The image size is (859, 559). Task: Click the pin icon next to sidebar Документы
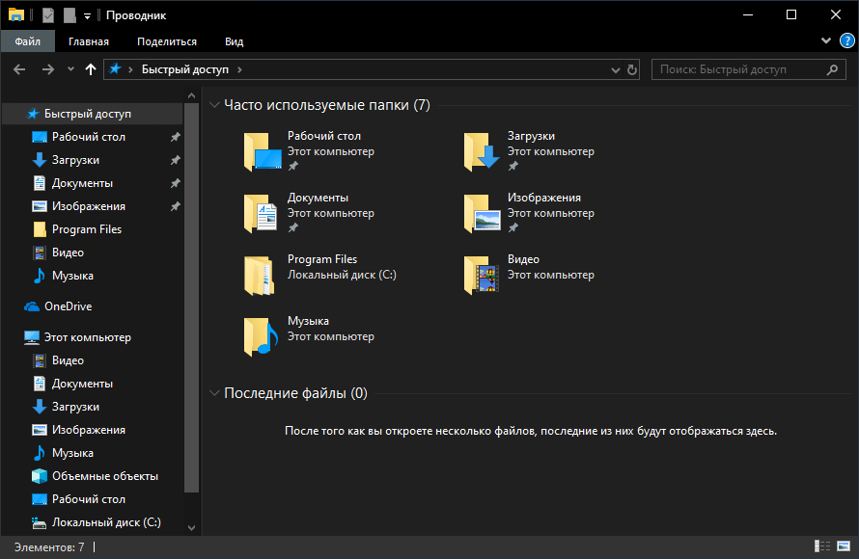point(176,183)
